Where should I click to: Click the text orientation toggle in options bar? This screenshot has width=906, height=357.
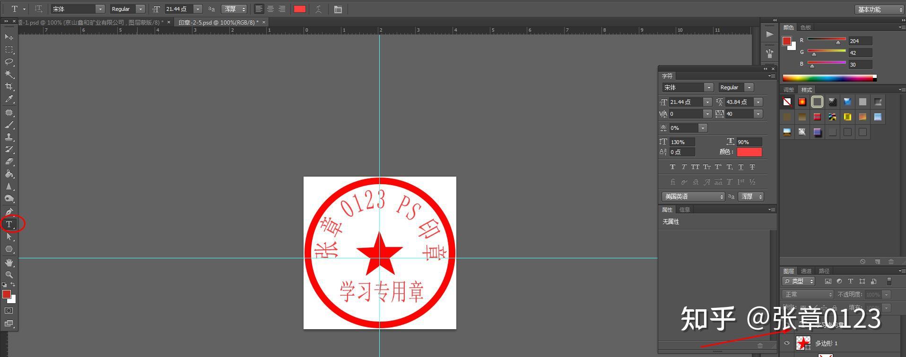tap(39, 9)
